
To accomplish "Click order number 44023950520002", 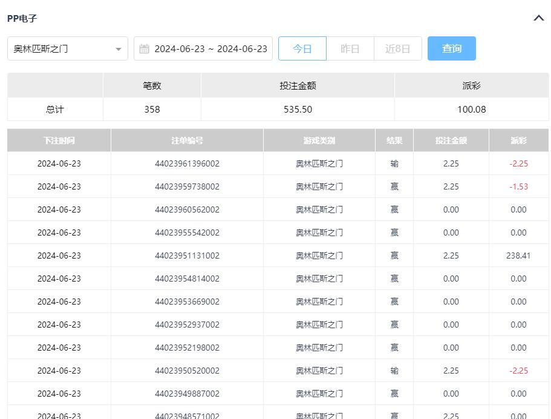I will [187, 371].
